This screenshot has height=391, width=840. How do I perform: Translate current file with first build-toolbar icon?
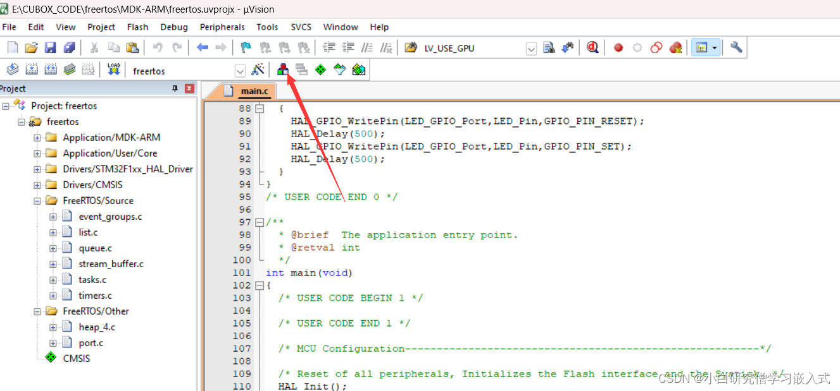13,69
